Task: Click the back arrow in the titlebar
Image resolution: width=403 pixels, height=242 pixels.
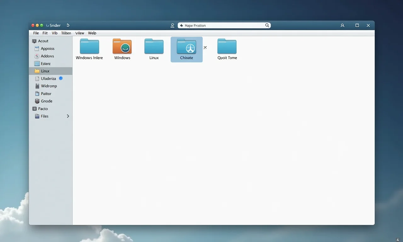Action: [x=68, y=25]
